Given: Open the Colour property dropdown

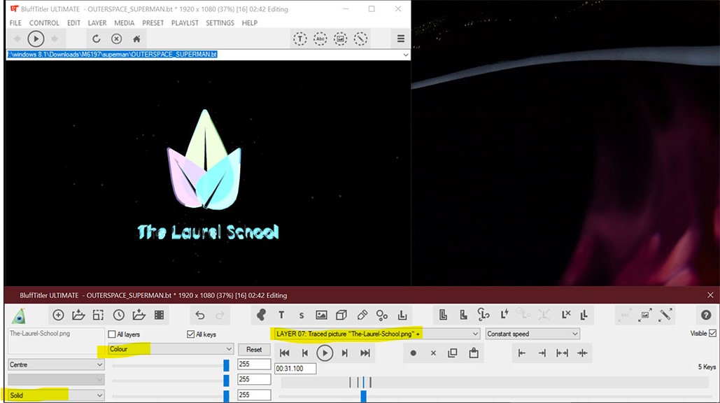Looking at the screenshot, I should [171, 349].
